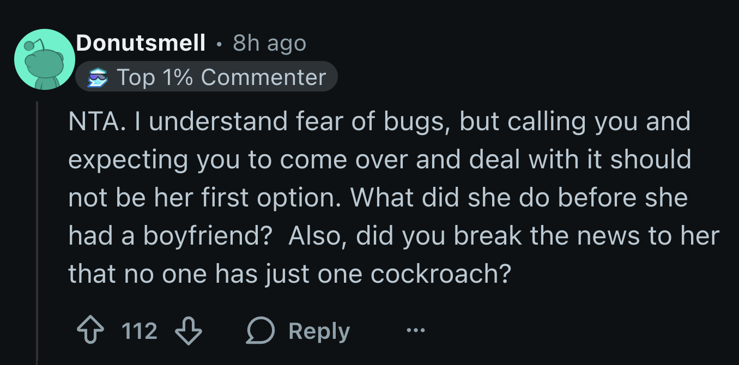Open the three-dot more options menu
This screenshot has width=739, height=365.
[415, 331]
